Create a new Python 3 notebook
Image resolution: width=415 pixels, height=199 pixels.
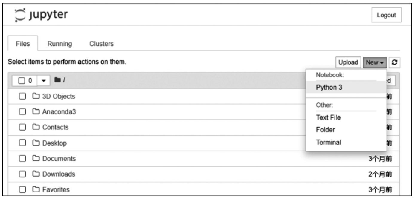[329, 88]
